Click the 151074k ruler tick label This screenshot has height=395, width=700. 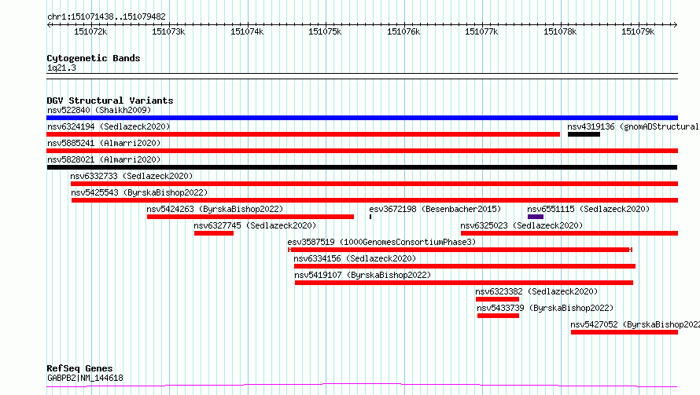[x=247, y=32]
